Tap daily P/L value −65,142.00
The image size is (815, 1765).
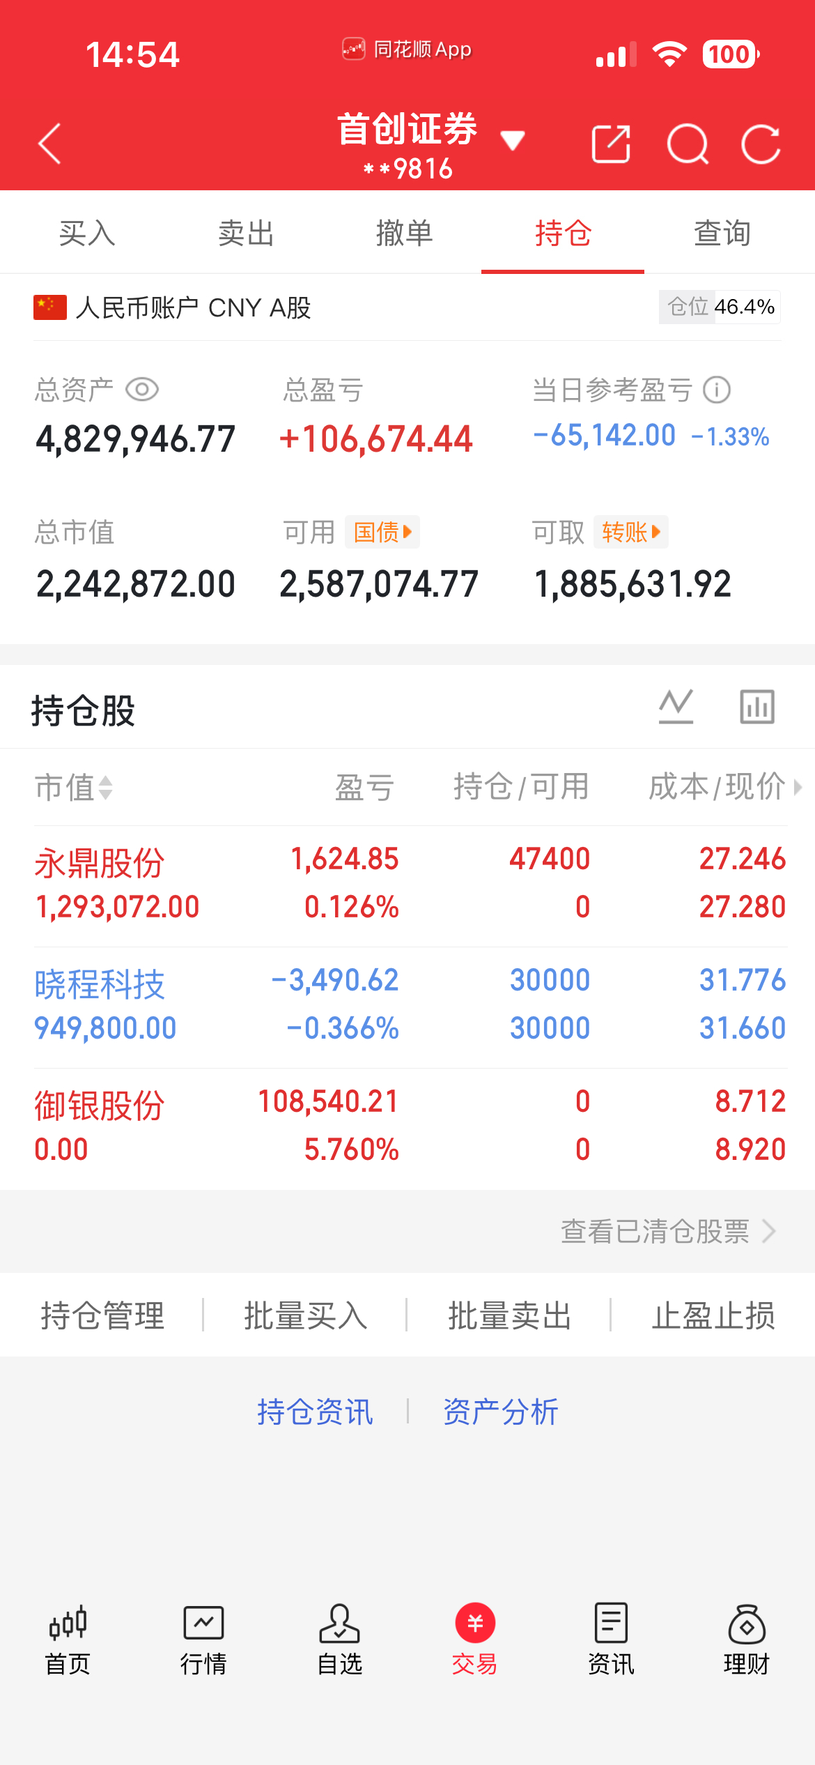pos(605,436)
